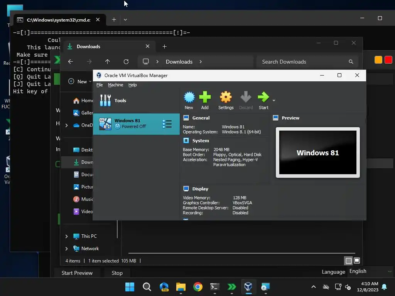This screenshot has height=296, width=395.
Task: Click Downloads in the address breadcrumb
Action: [179, 62]
